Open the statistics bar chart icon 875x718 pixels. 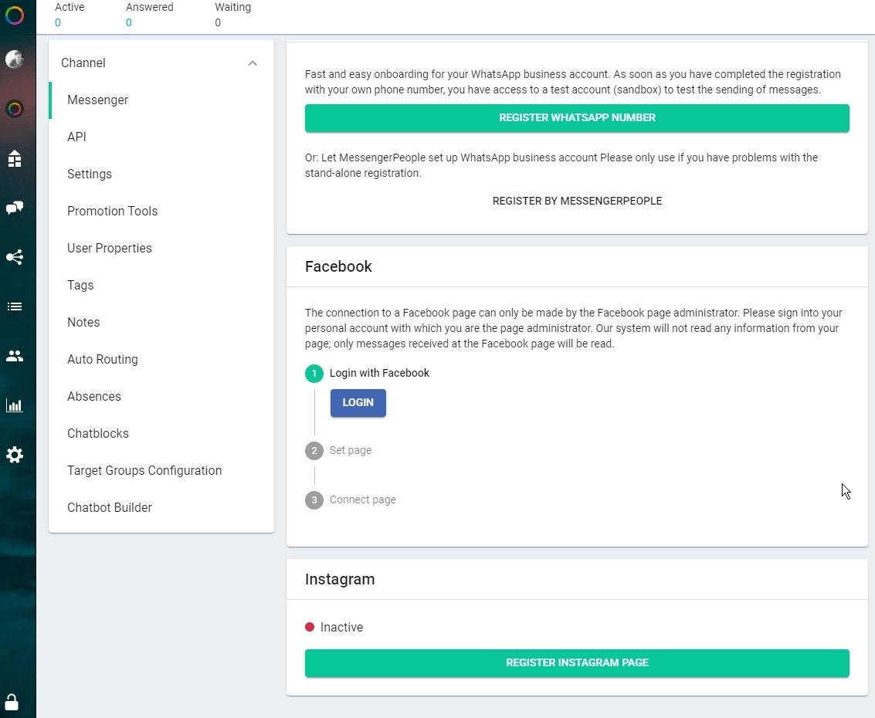[x=15, y=405]
